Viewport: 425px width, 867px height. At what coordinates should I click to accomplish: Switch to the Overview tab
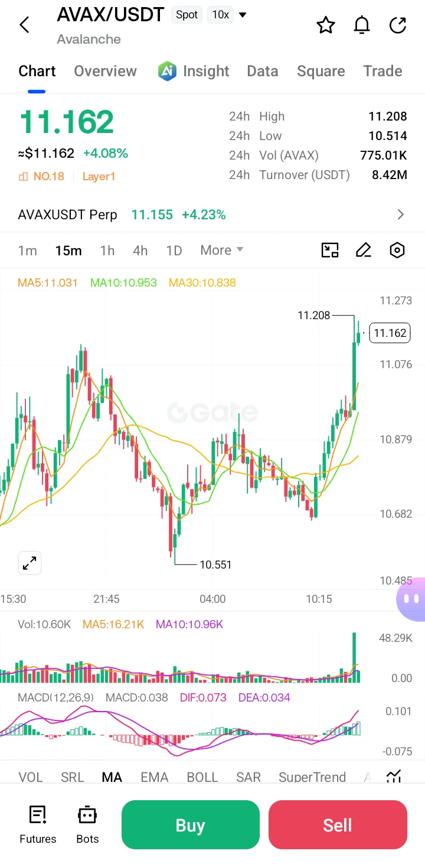point(105,72)
